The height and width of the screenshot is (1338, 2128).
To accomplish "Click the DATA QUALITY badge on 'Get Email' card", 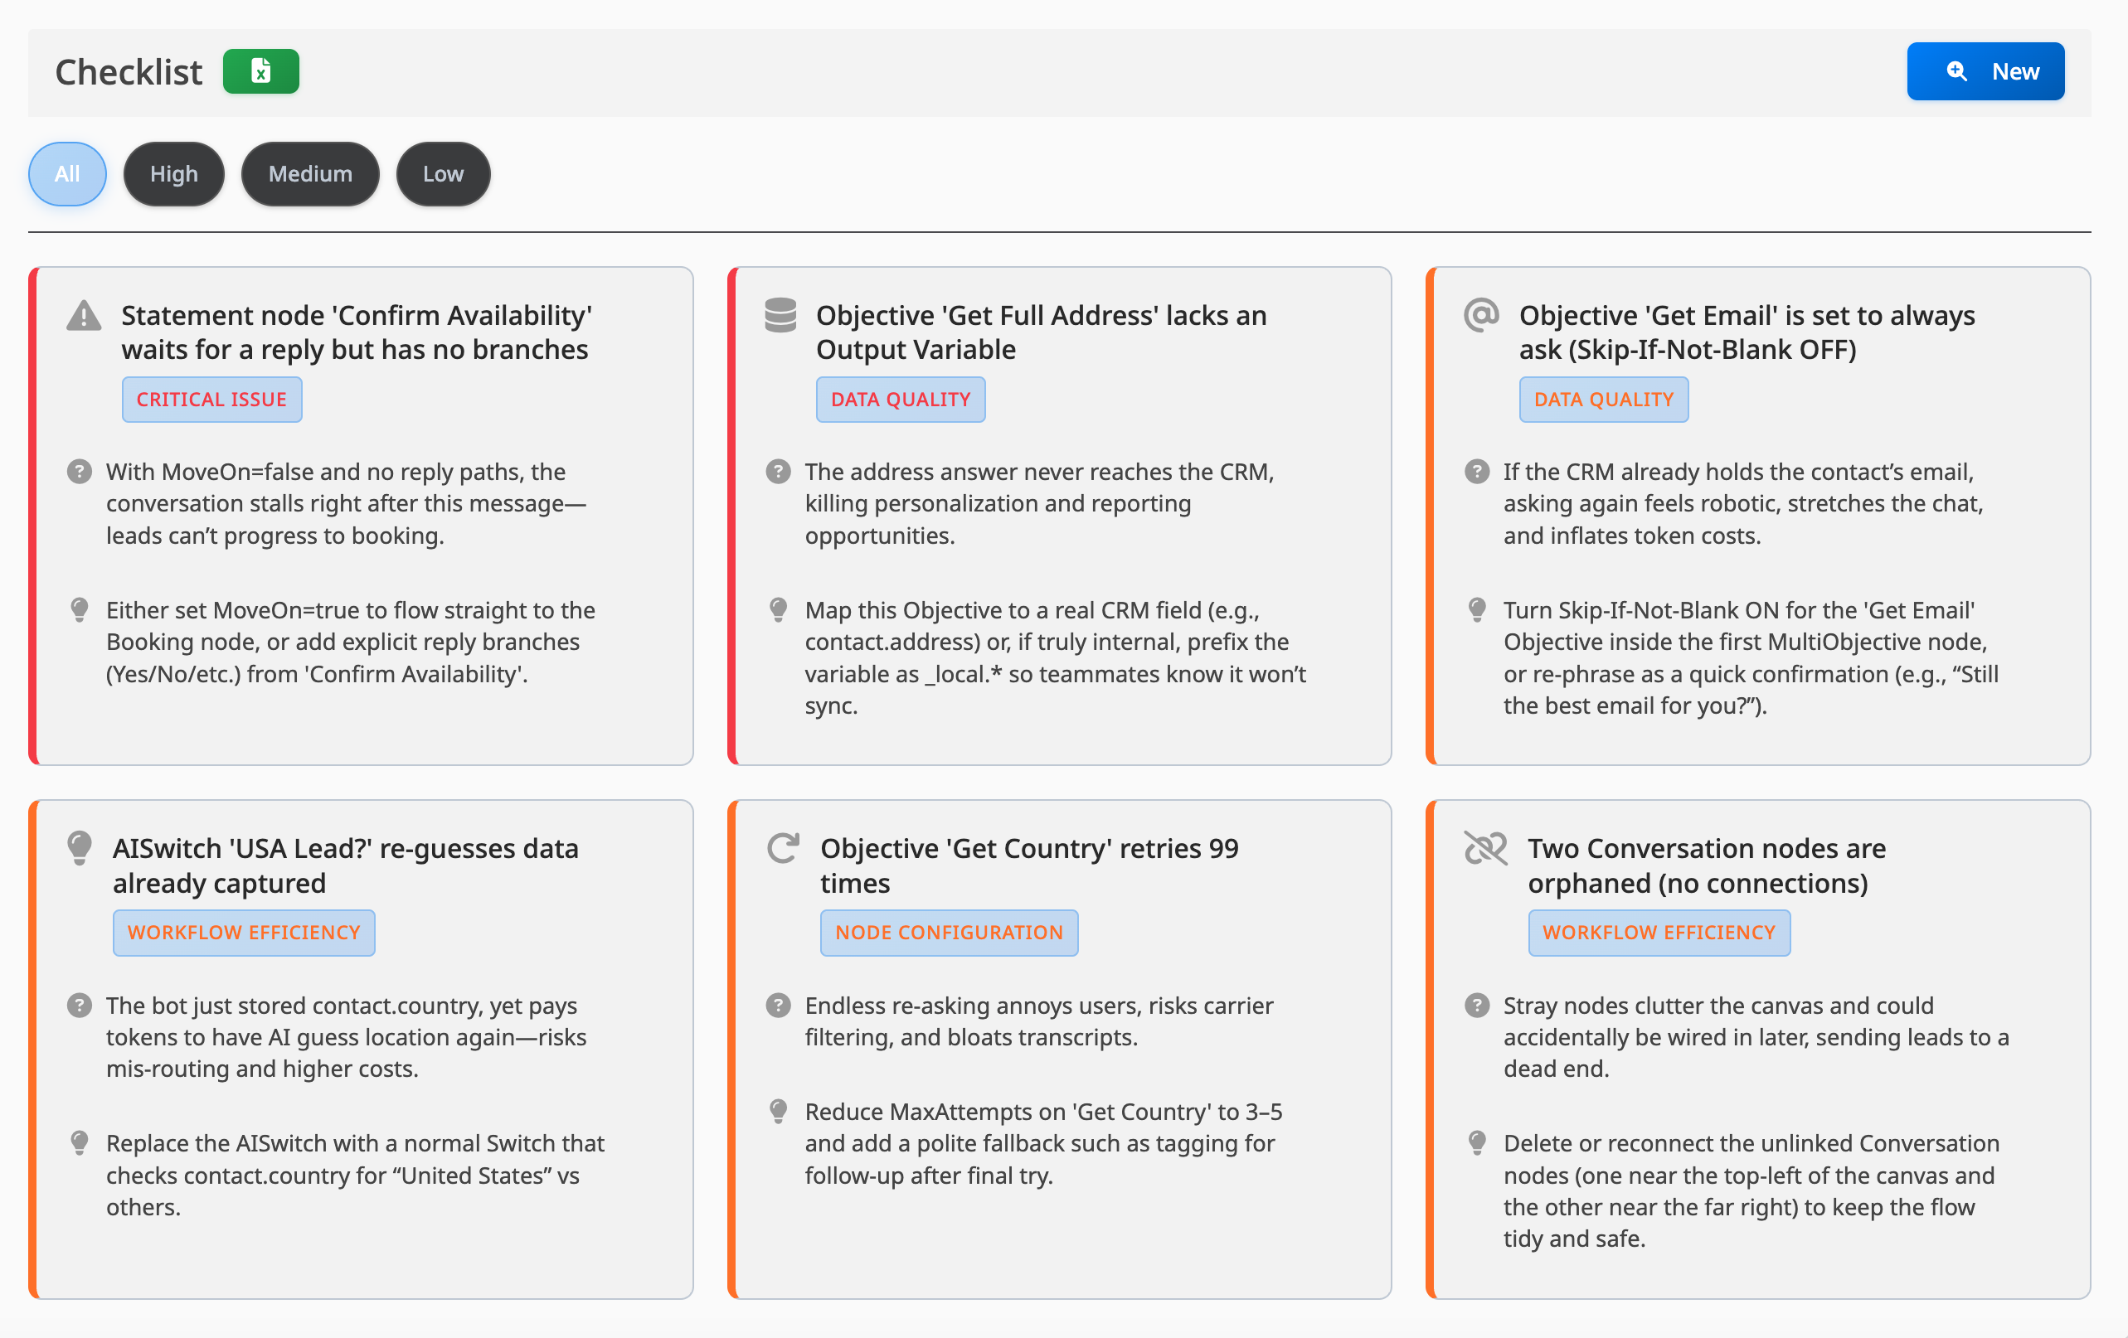I will point(1603,400).
